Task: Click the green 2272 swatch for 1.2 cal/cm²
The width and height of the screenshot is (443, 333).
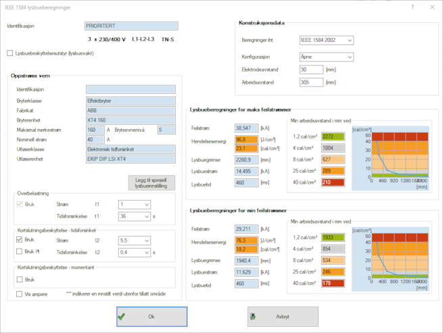Action: pos(333,136)
